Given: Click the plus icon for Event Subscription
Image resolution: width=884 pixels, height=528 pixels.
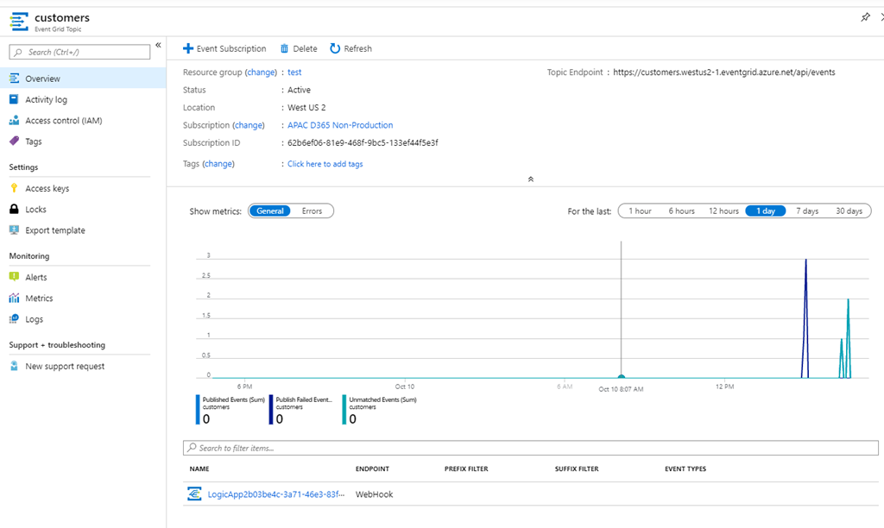Looking at the screenshot, I should (187, 48).
